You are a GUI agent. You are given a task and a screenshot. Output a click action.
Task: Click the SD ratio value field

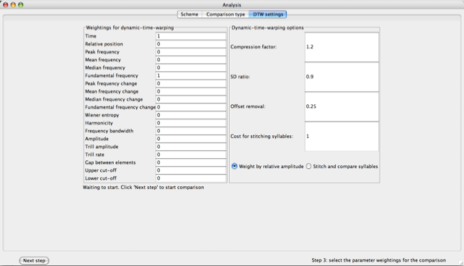coord(342,77)
